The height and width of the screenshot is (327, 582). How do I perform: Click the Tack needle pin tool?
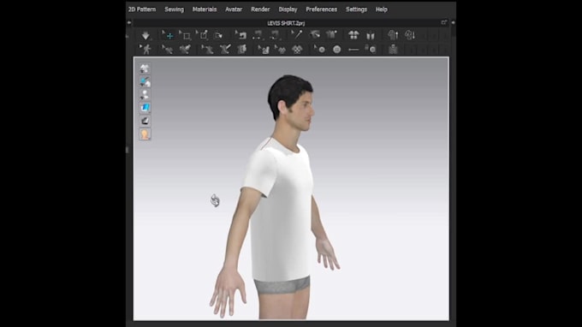click(x=297, y=35)
